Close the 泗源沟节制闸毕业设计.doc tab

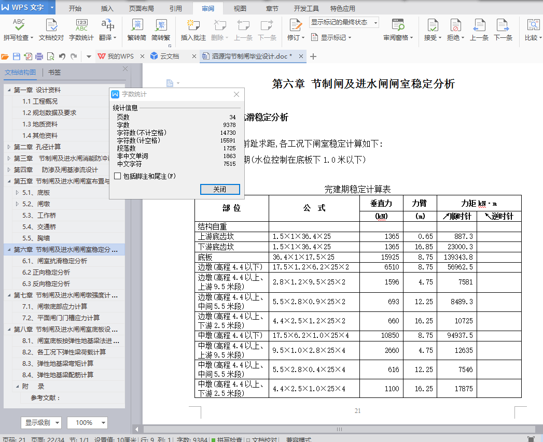click(301, 56)
